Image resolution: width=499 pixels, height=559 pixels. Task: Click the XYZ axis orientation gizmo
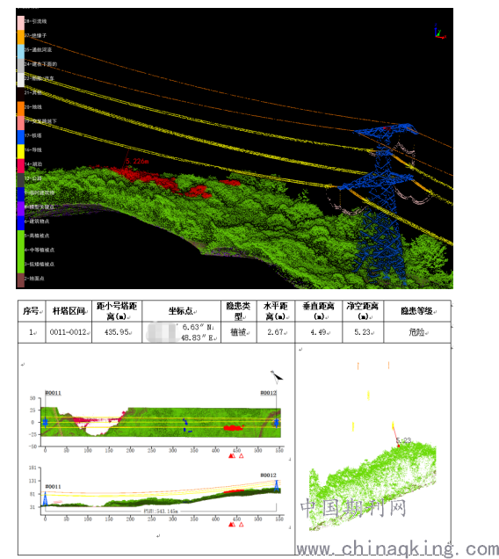(440, 32)
